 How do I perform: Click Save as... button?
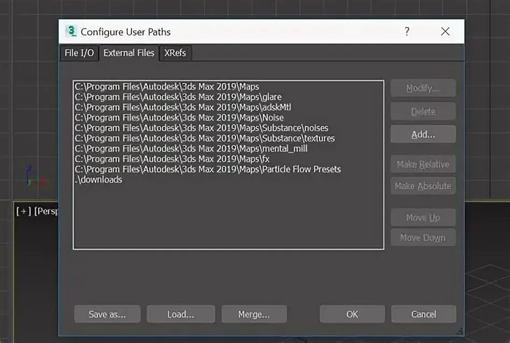[x=108, y=314]
